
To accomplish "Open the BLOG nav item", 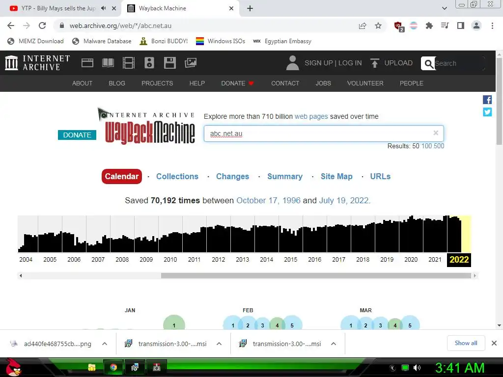I will pos(117,83).
